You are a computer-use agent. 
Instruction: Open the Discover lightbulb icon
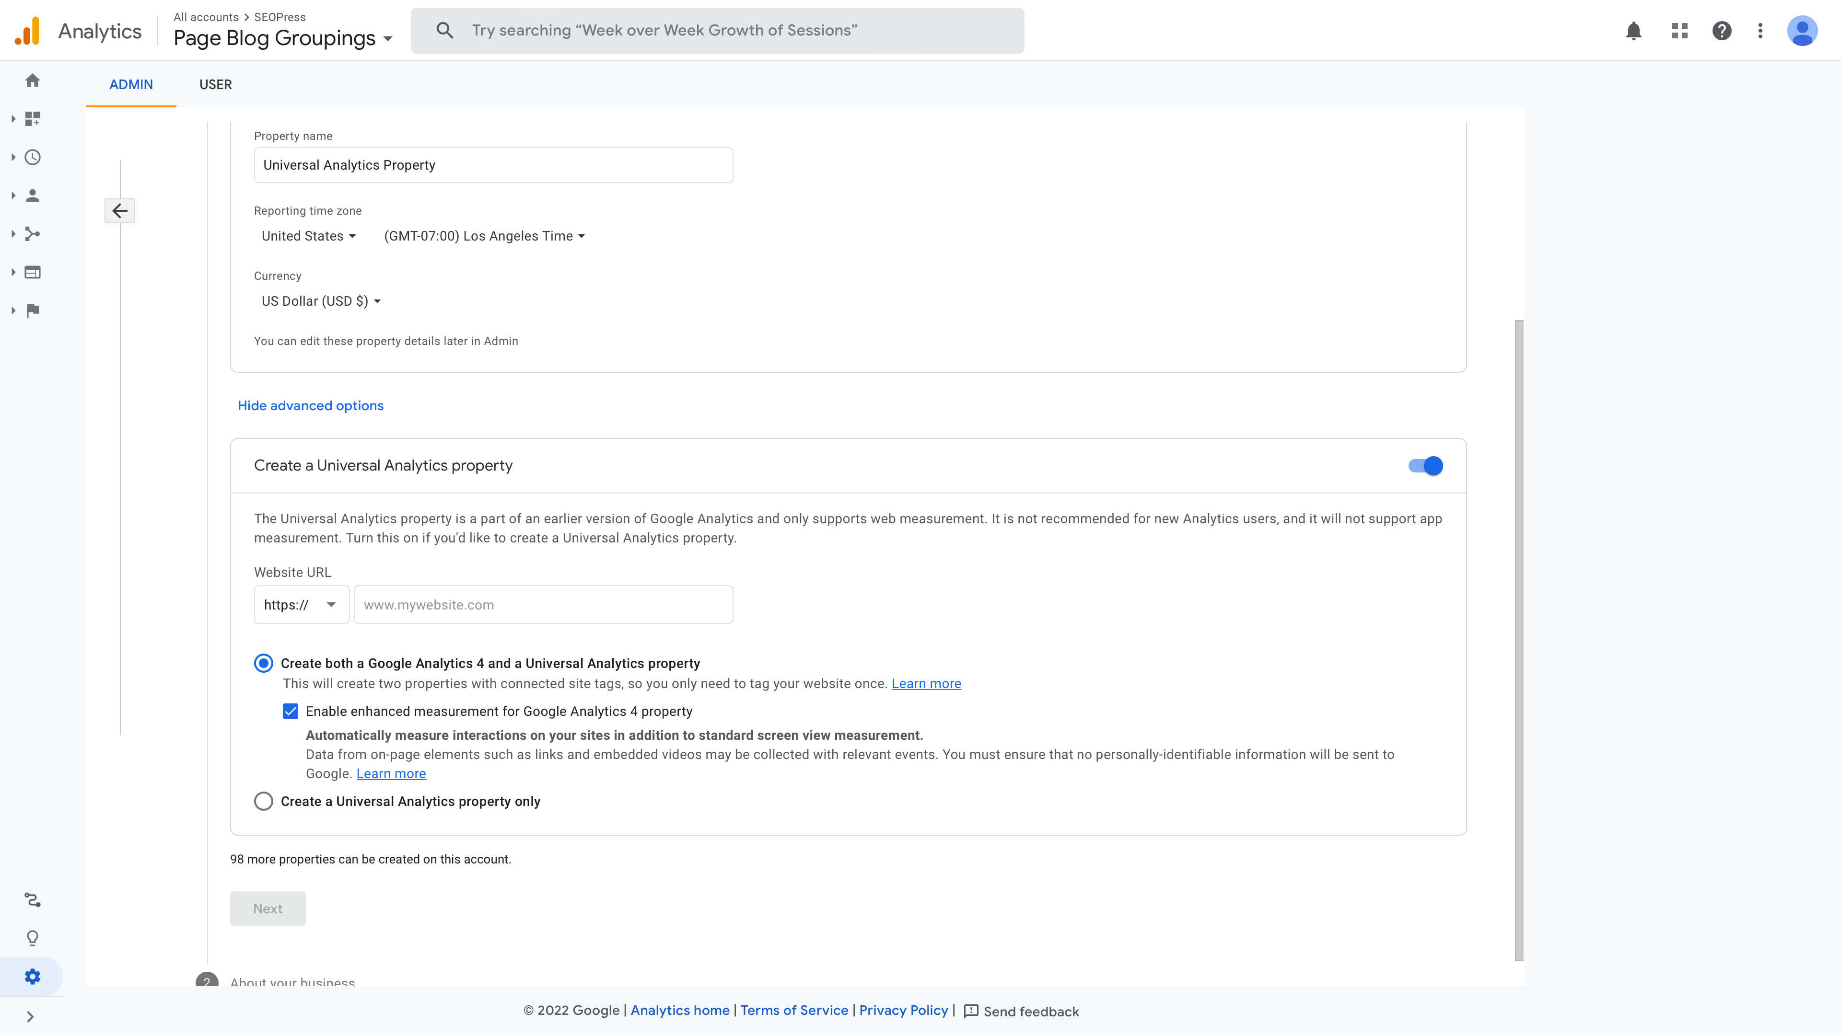(x=32, y=938)
